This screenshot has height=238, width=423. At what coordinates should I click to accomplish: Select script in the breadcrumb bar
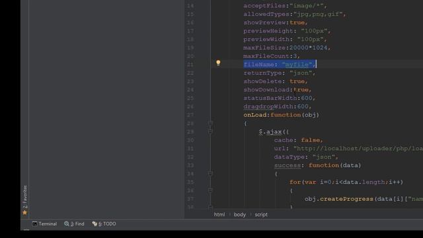[x=261, y=214]
